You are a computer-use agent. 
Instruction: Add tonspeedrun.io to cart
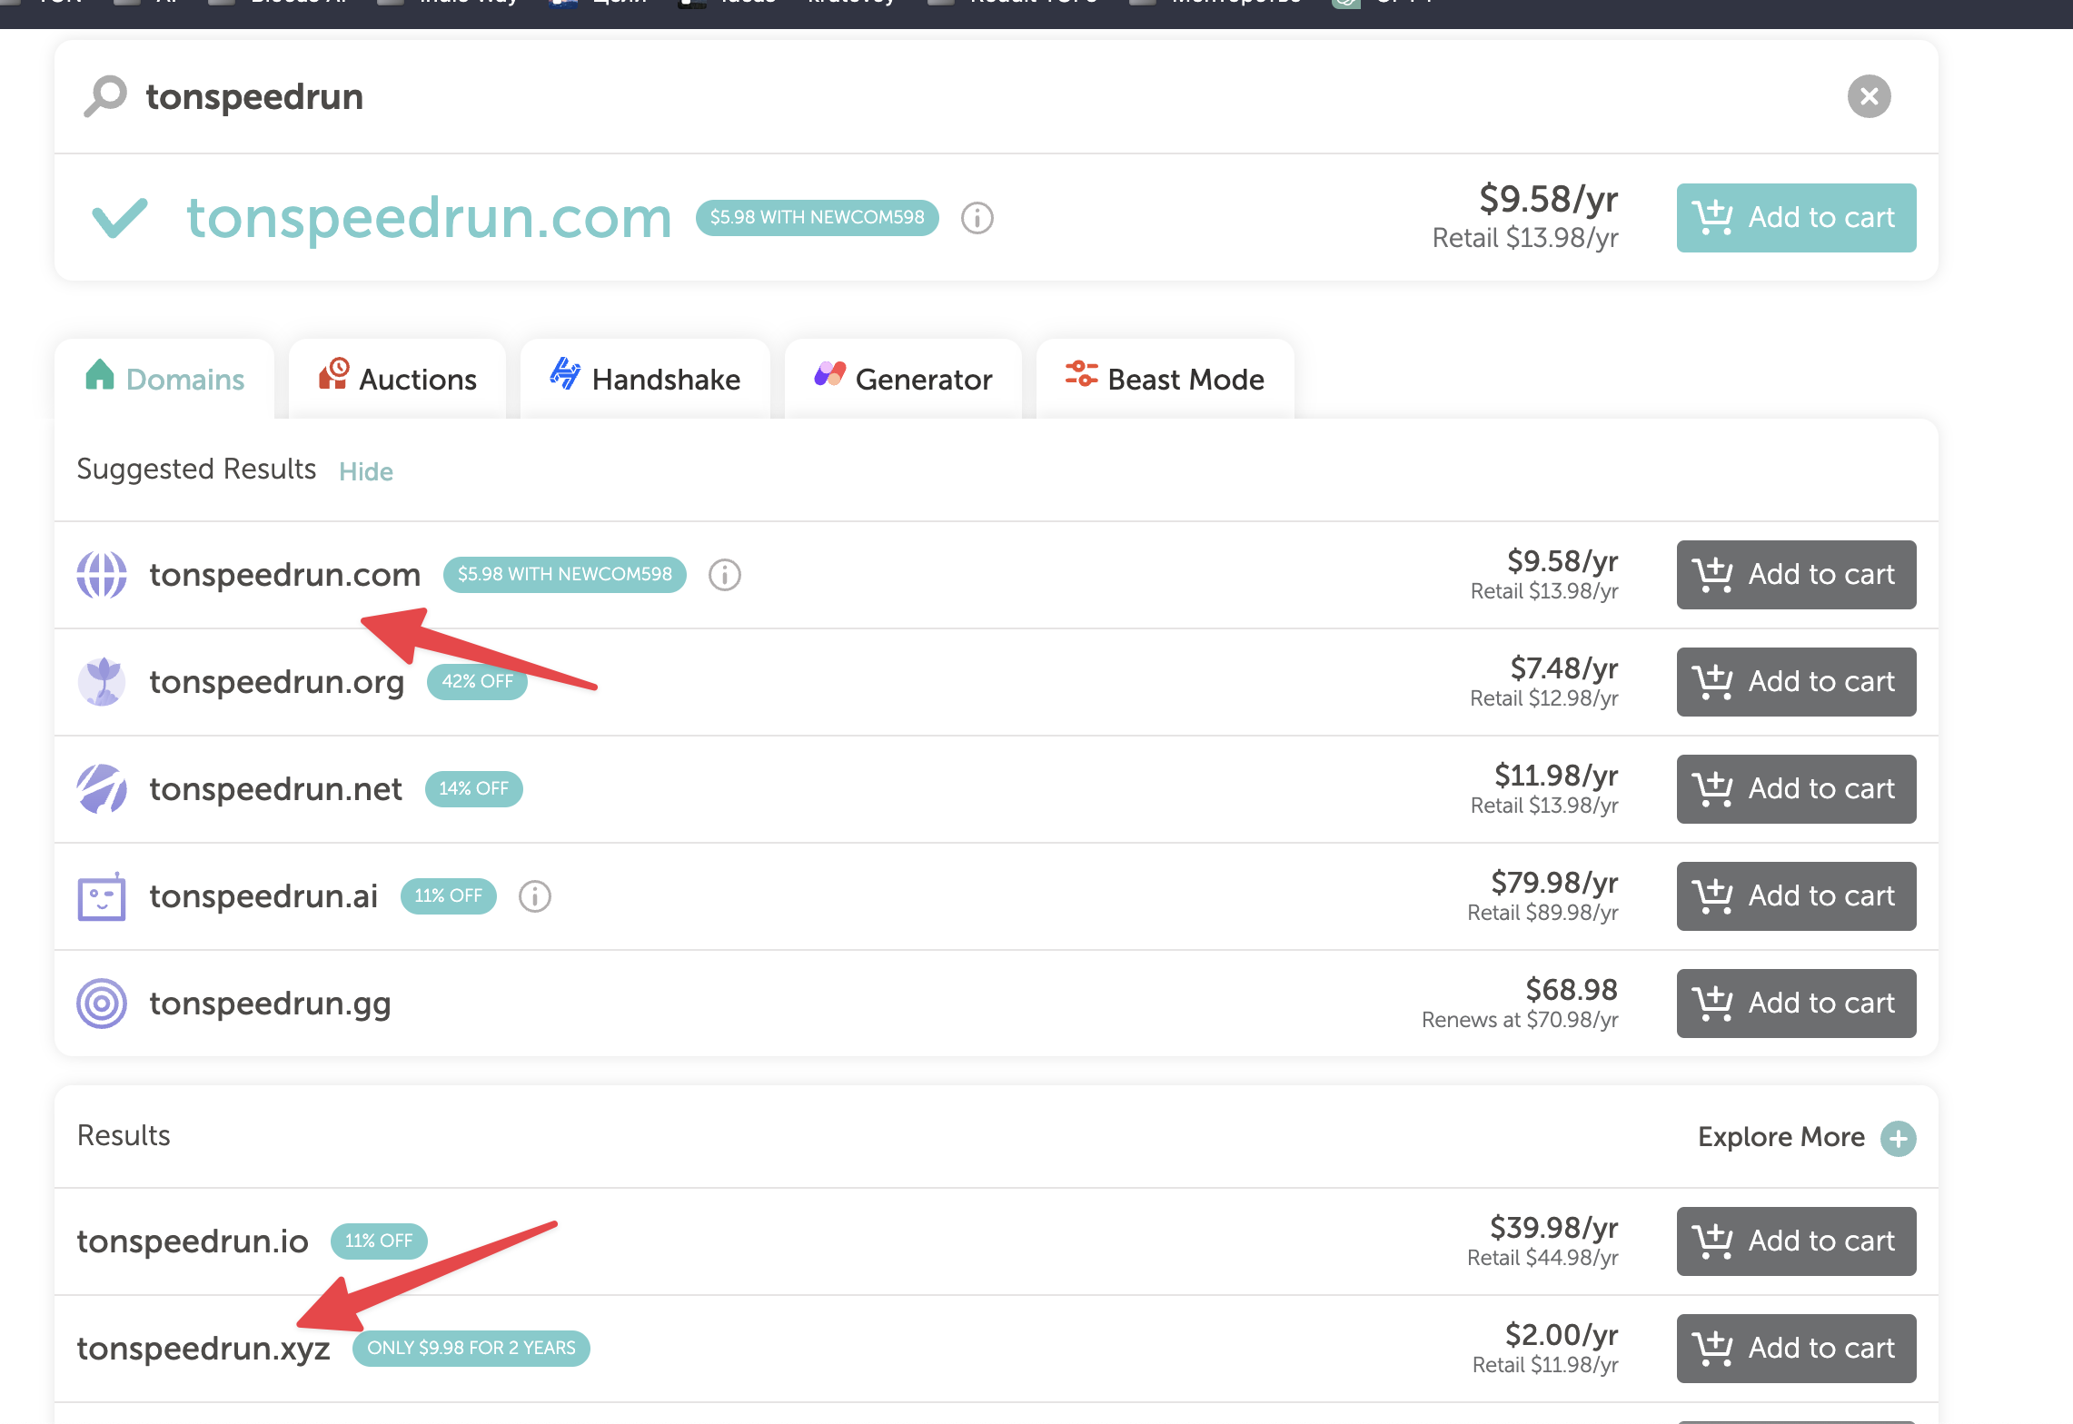tap(1795, 1241)
